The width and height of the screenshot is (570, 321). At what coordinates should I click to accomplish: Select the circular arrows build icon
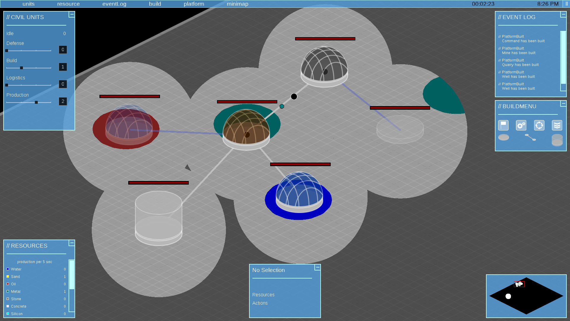click(539, 125)
